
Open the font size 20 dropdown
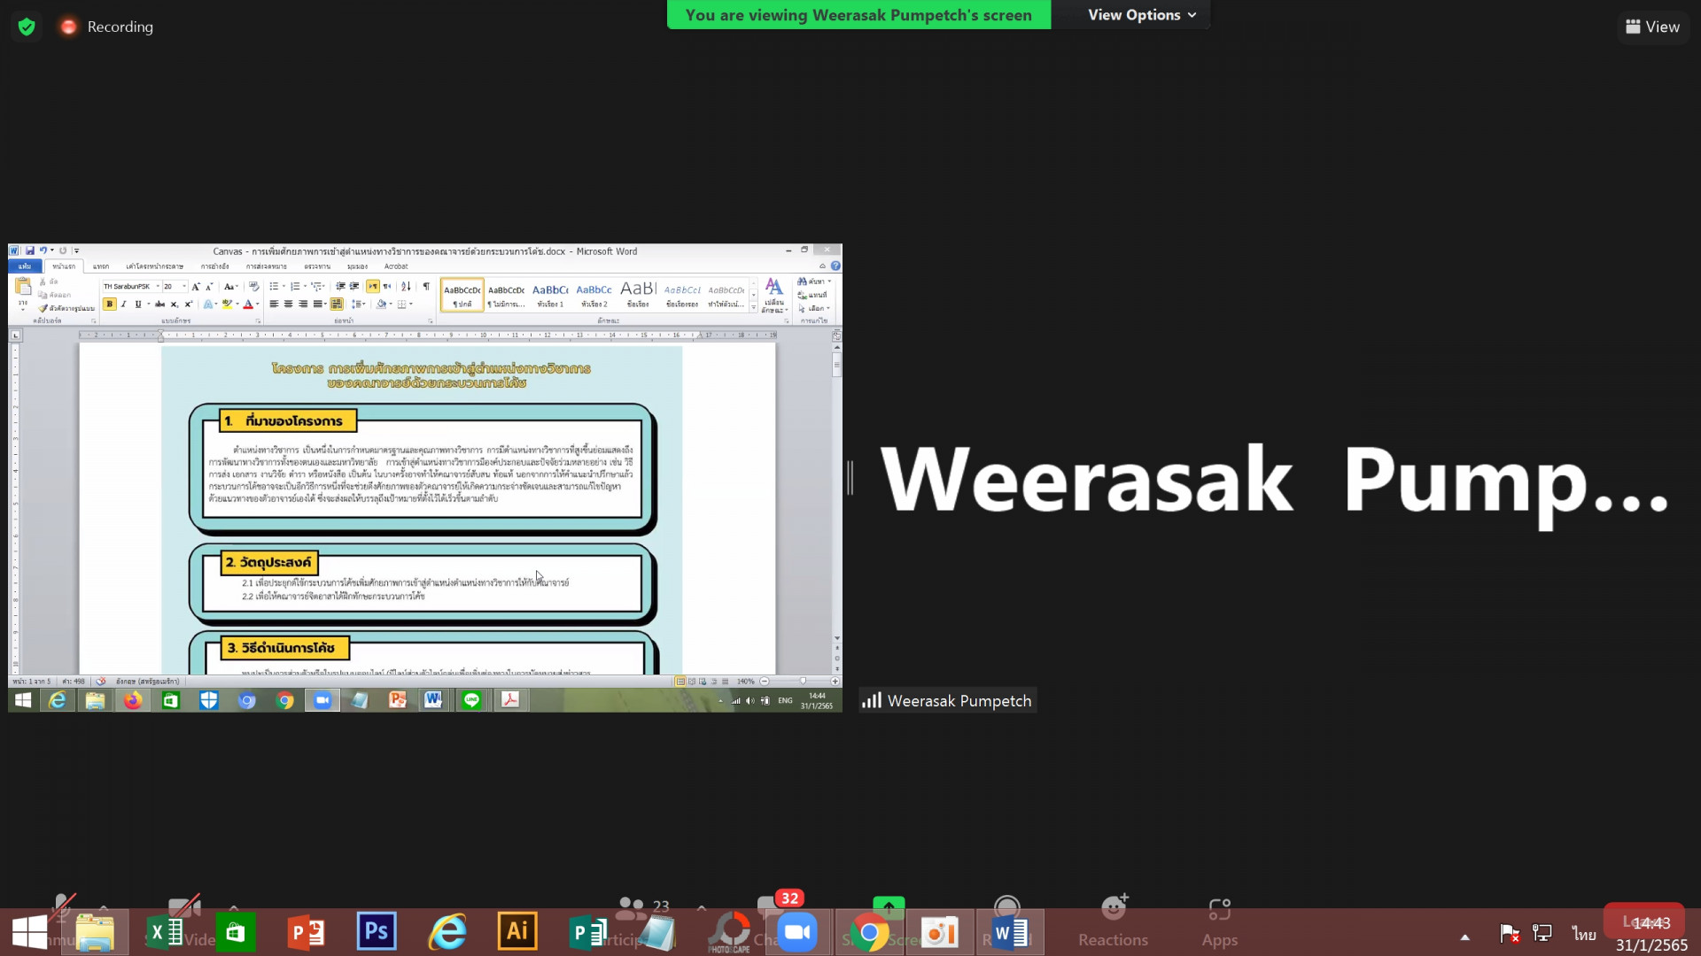pyautogui.click(x=184, y=286)
